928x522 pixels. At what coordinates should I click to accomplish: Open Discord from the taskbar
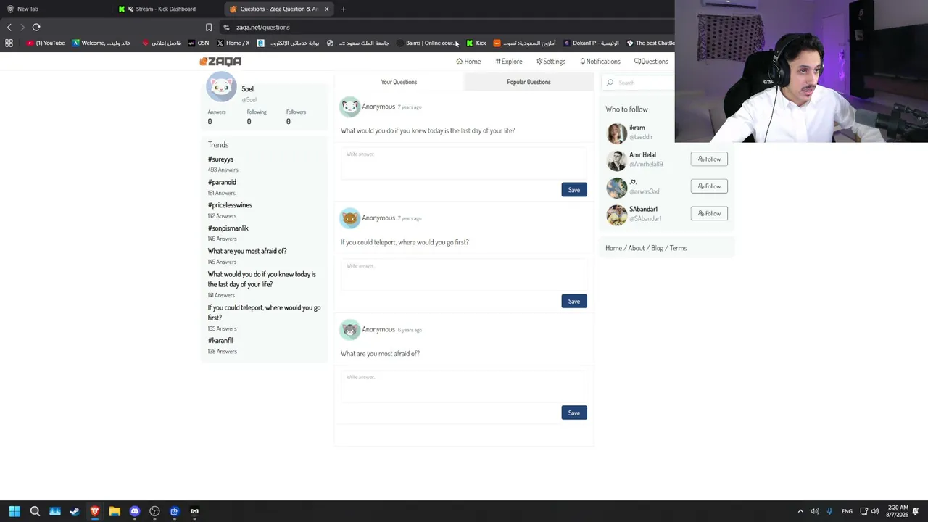pos(134,511)
